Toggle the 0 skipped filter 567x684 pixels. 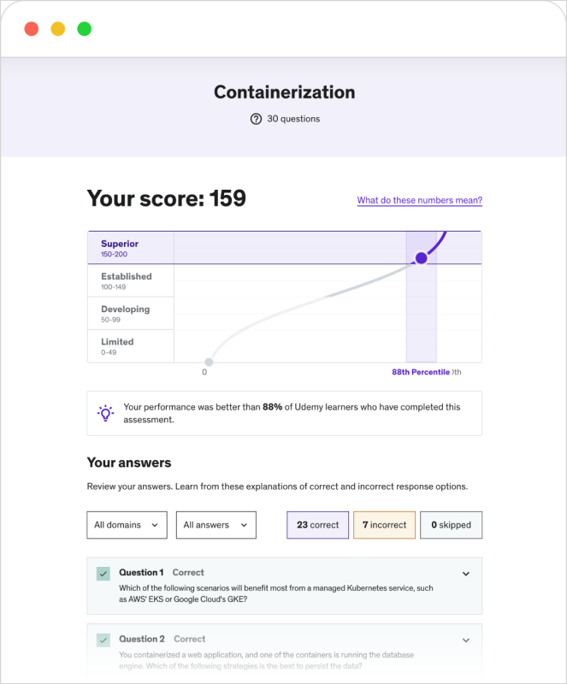coord(451,525)
